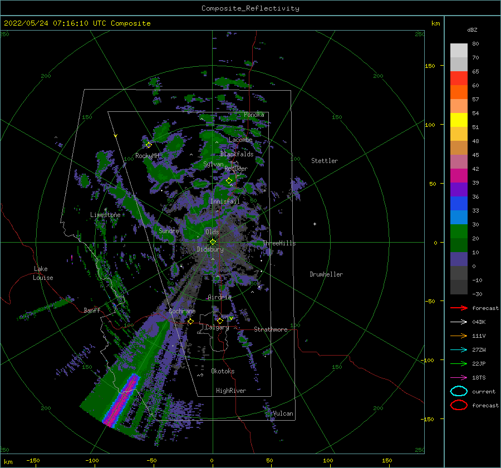Screen dimensions: 501x468
Task: Click the Stettler label on map
Action: tap(325, 161)
